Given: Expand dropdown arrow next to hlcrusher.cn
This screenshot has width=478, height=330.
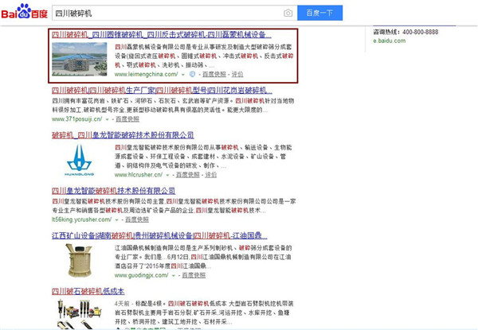Looking at the screenshot, I should pos(167,175).
